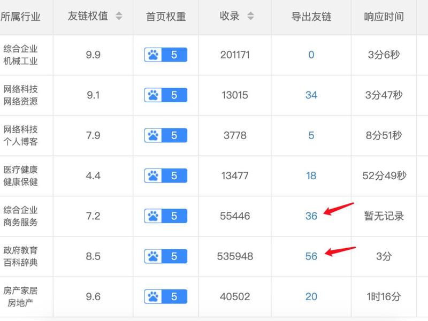Select the 医疗健康 健康保健 industry cell

click(x=20, y=175)
